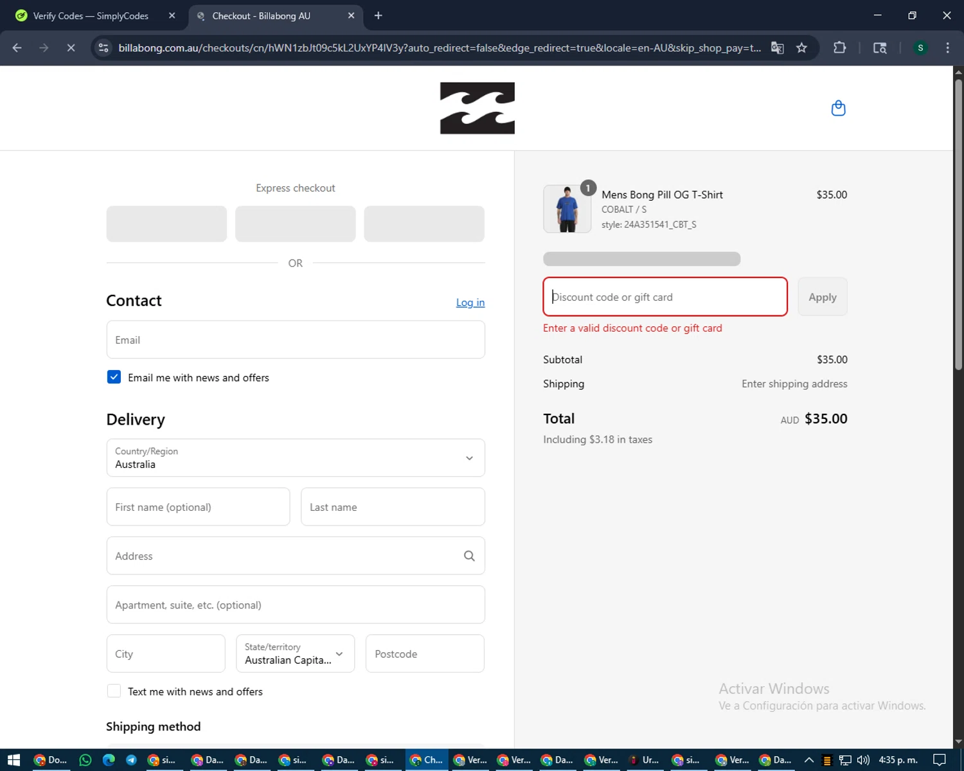Click the First name (optional) field
Screen dimensions: 964x771
point(198,507)
